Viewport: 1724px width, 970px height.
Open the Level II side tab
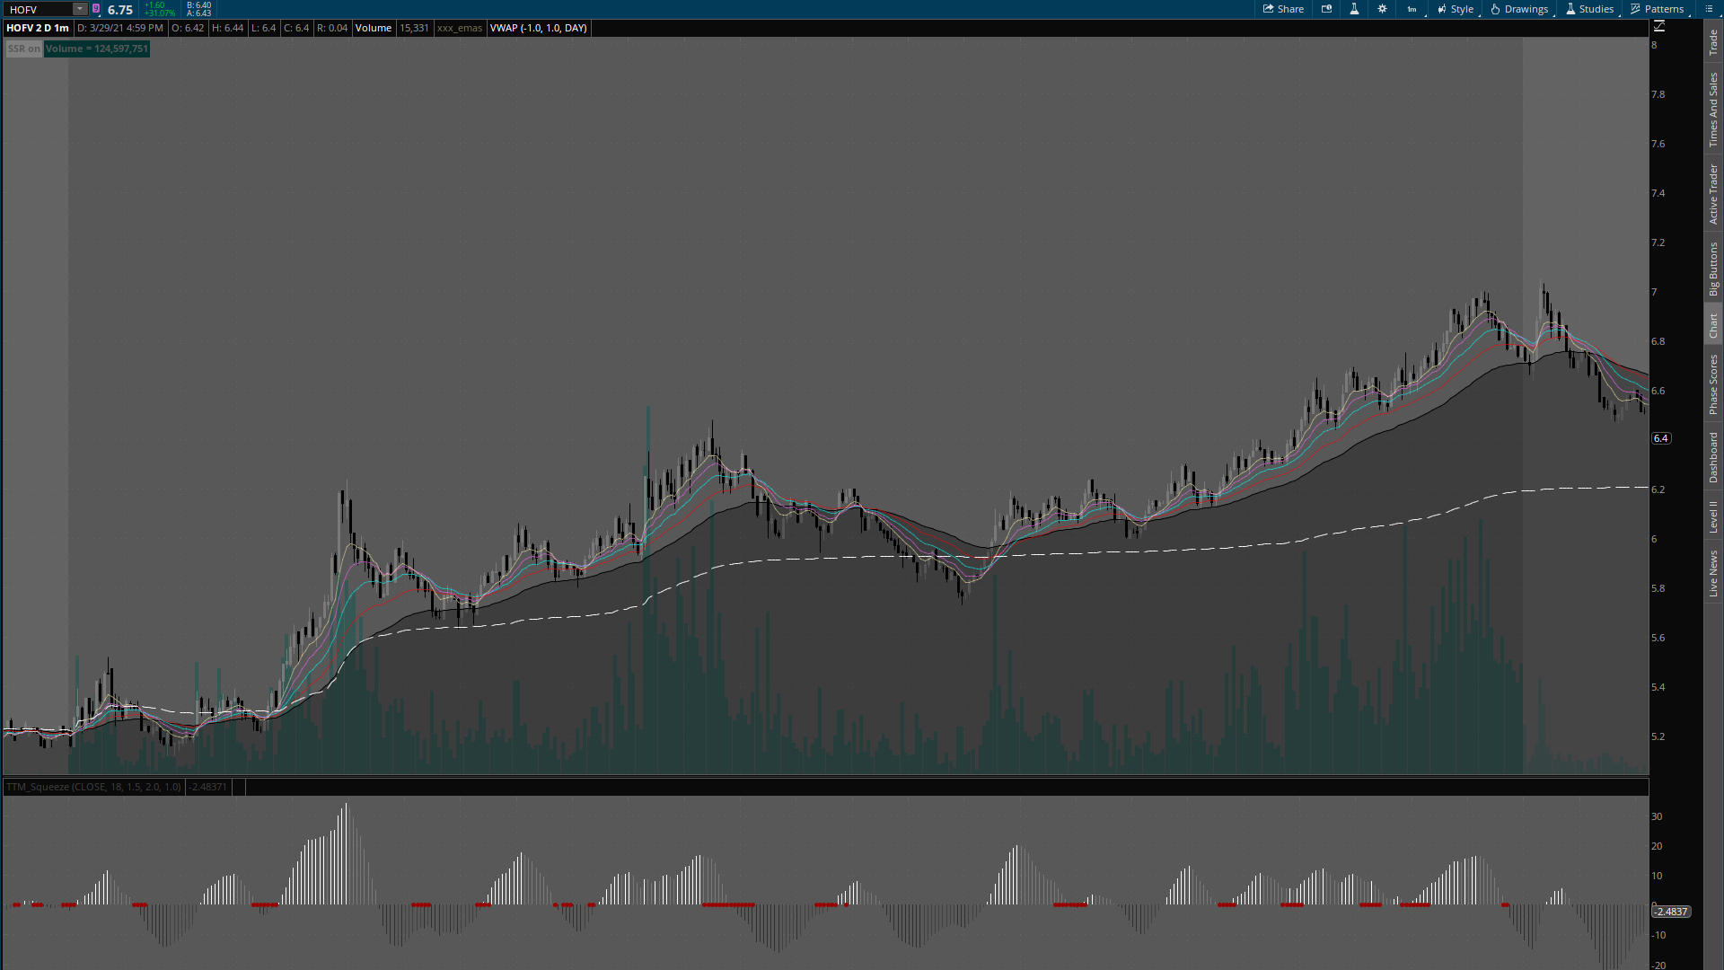1713,516
